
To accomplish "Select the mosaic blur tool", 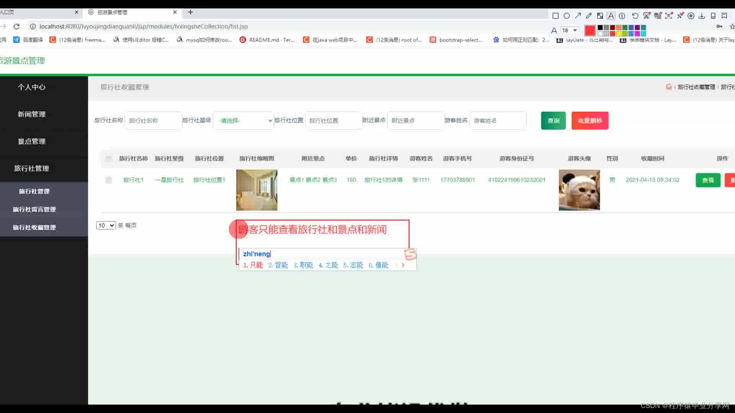I will point(600,16).
